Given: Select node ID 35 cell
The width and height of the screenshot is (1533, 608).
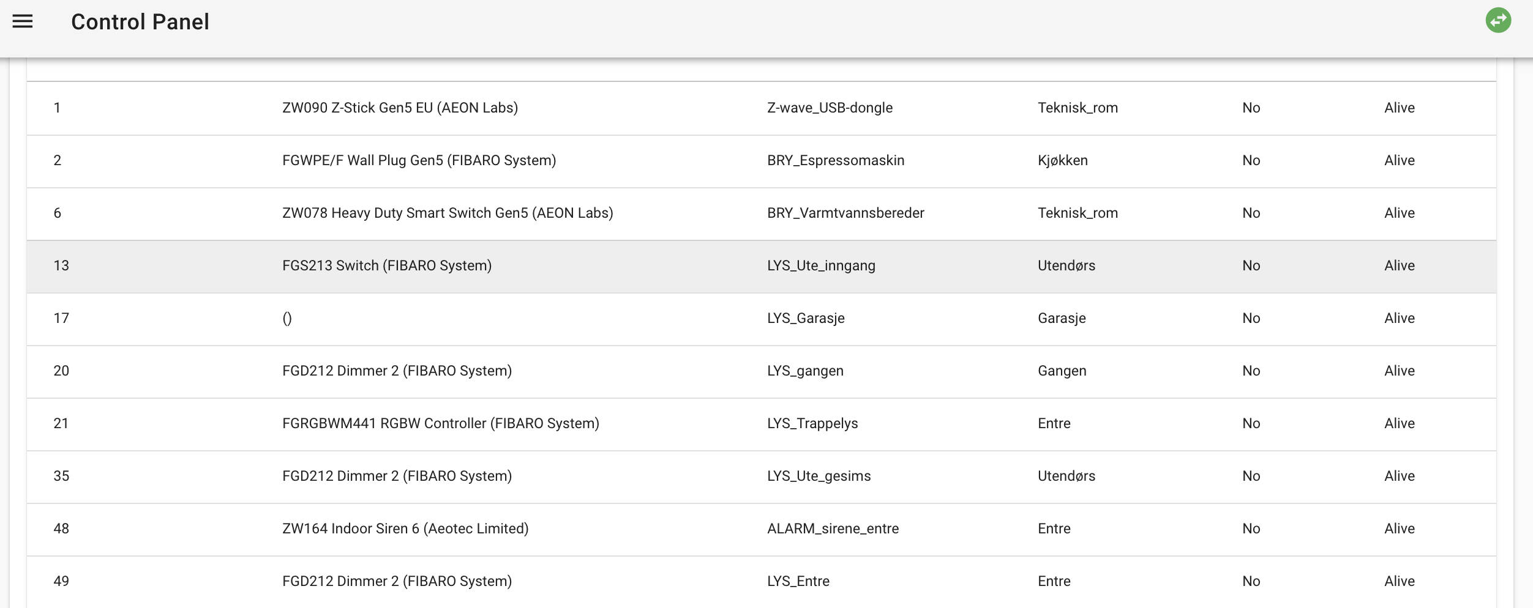Looking at the screenshot, I should point(61,476).
